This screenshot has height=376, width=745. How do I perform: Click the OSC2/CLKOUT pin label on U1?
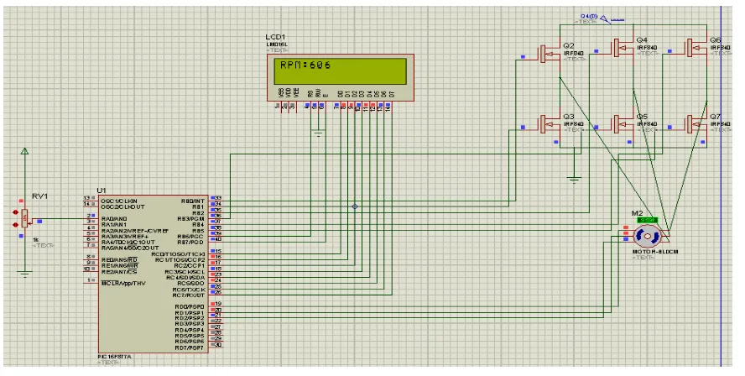click(x=122, y=206)
